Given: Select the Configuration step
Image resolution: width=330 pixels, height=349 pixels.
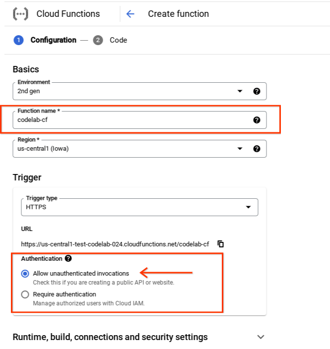Looking at the screenshot, I should pyautogui.click(x=53, y=40).
